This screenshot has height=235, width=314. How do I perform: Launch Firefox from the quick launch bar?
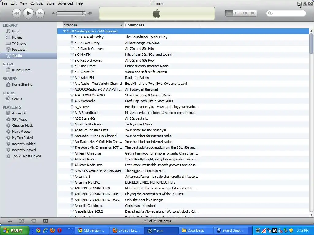(x=52, y=230)
